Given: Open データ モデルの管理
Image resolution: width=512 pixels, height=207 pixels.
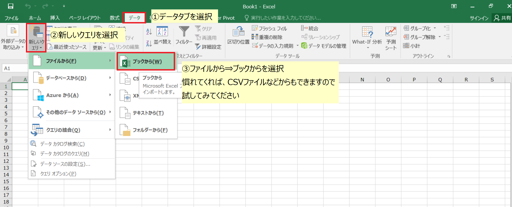Looking at the screenshot, I should (x=324, y=46).
